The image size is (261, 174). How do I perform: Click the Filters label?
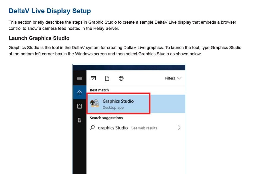[x=170, y=78]
